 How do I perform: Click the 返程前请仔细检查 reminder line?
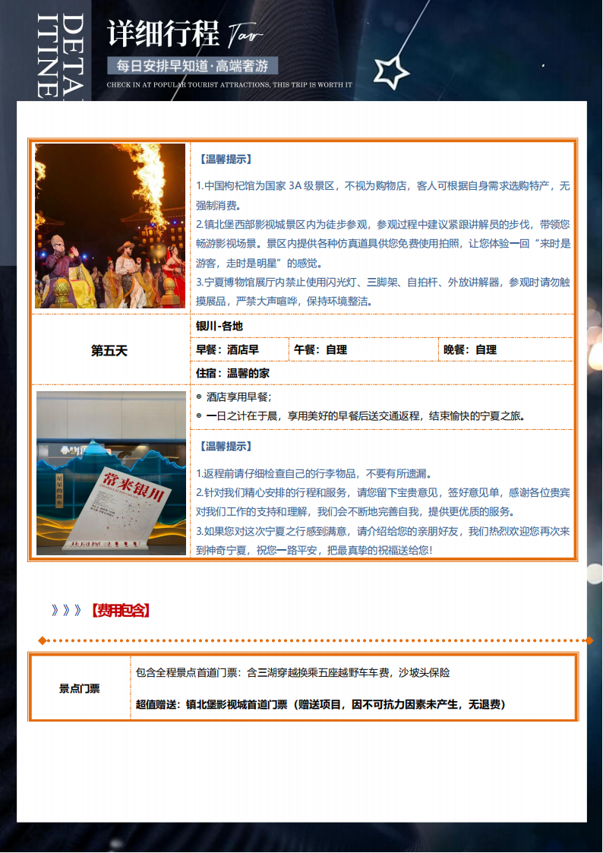(314, 473)
